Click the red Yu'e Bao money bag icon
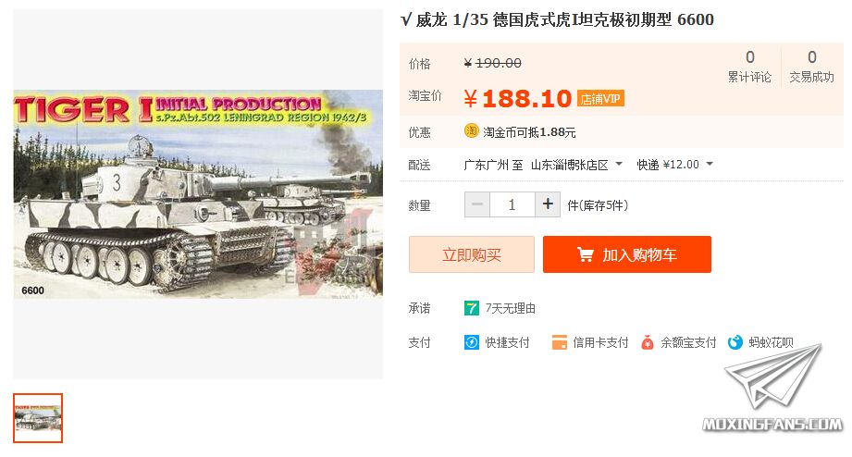This screenshot has width=852, height=457. (648, 342)
